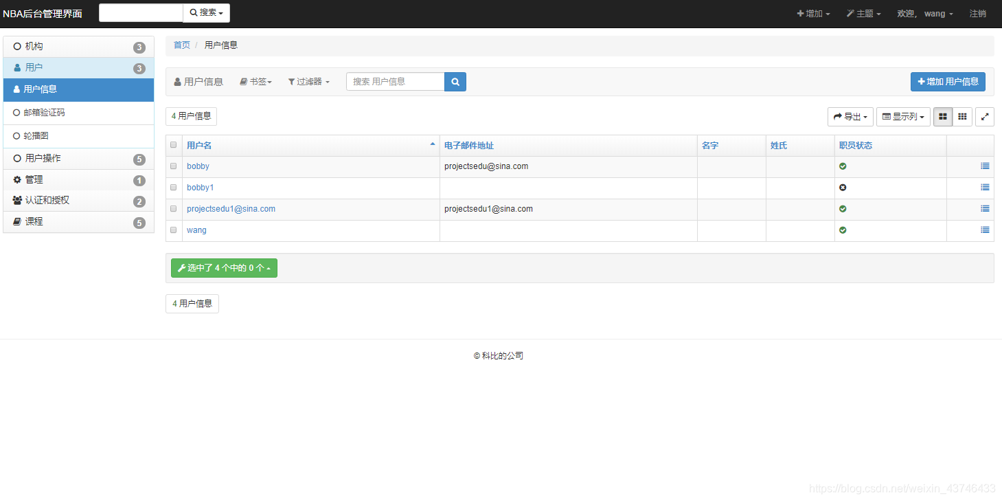This screenshot has height=501, width=1002.
Task: Check the bobby1 row checkbox
Action: click(x=174, y=188)
